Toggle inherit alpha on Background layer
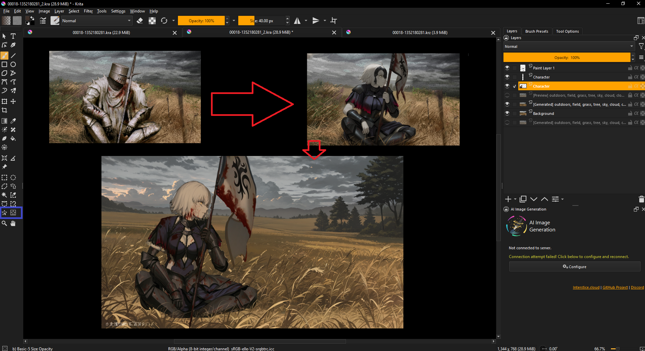645x351 pixels. click(636, 113)
